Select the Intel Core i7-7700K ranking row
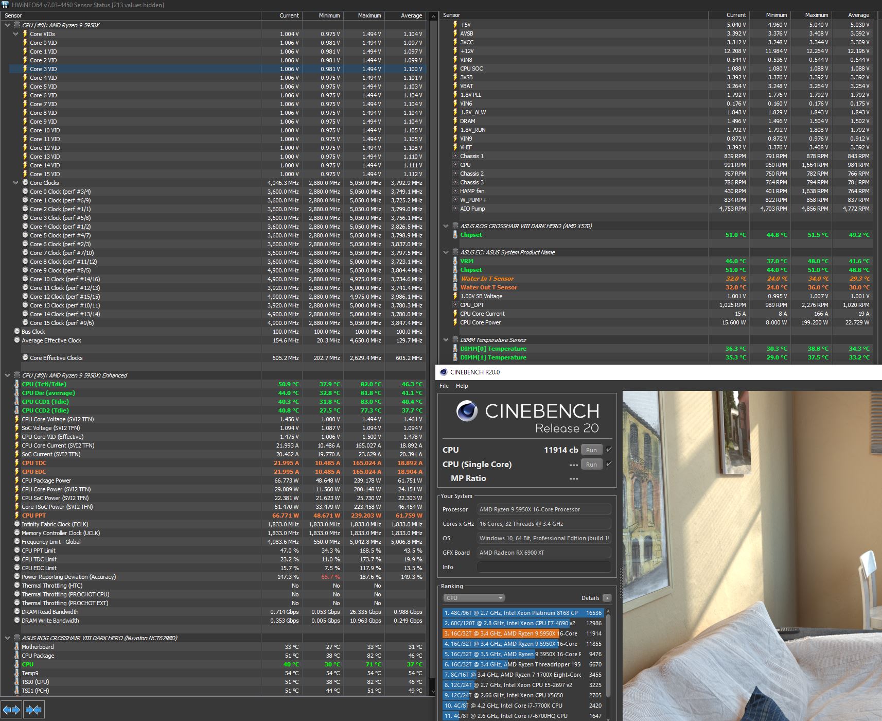The height and width of the screenshot is (721, 882). tap(523, 706)
